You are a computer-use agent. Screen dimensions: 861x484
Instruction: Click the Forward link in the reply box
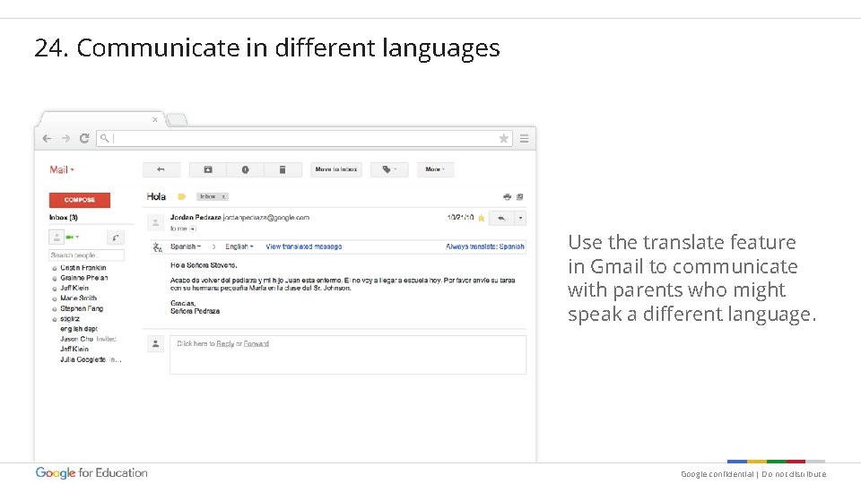pyautogui.click(x=257, y=343)
